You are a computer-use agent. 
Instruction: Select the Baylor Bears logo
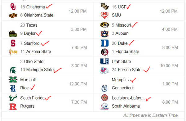13,34
